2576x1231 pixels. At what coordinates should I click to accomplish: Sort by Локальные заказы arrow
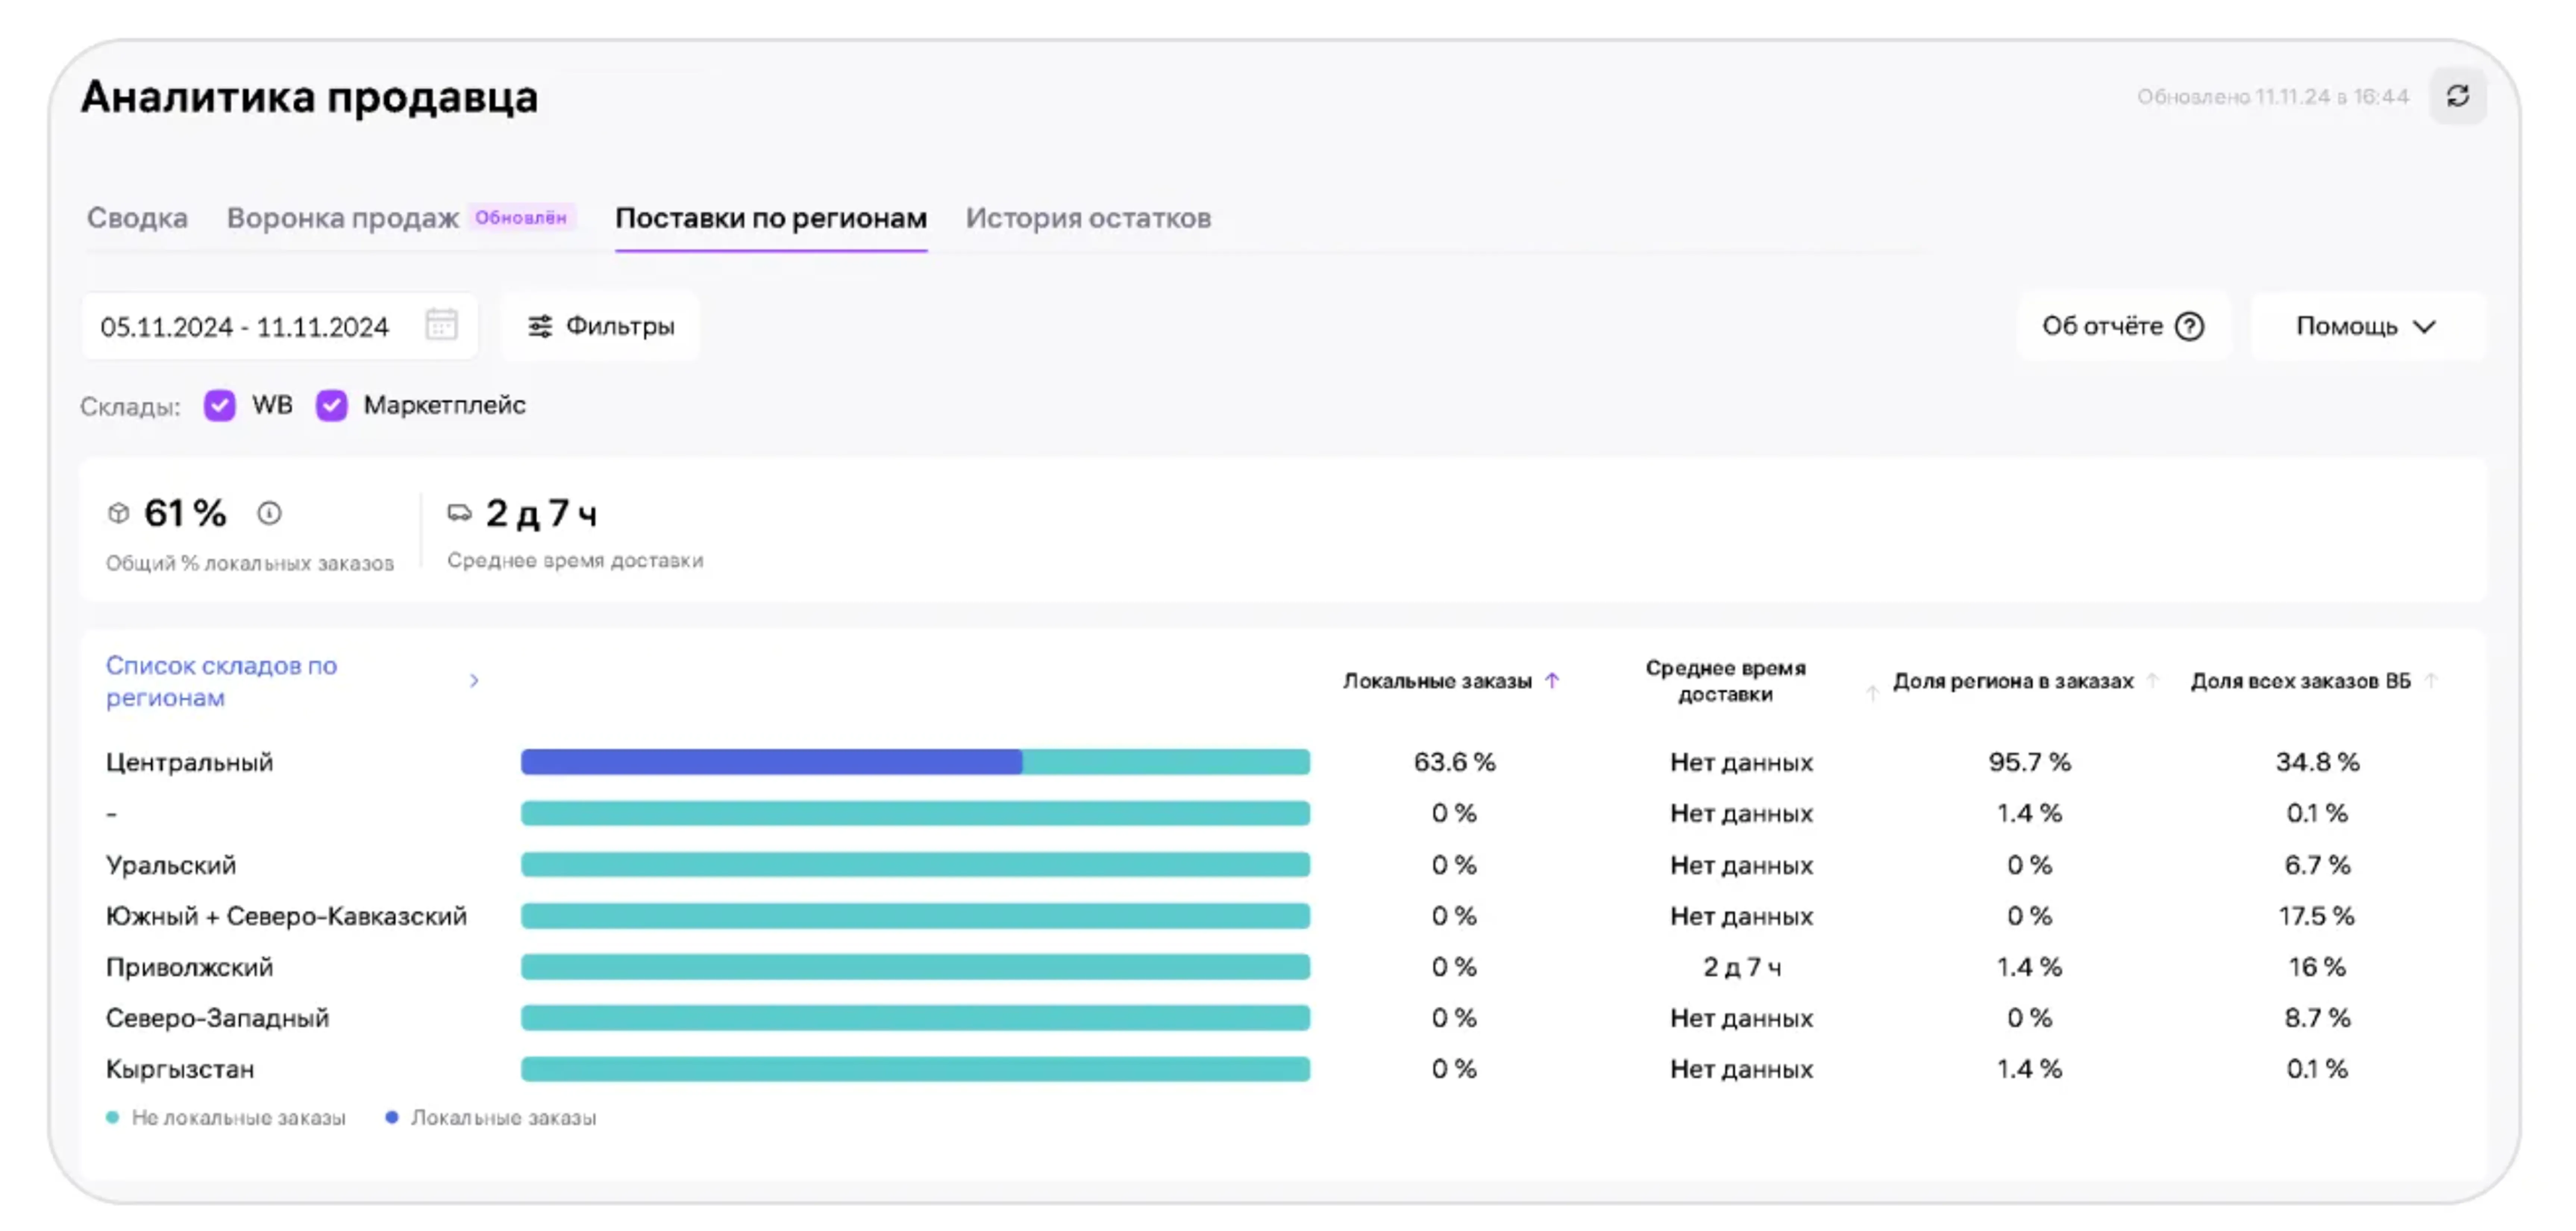tap(1552, 681)
